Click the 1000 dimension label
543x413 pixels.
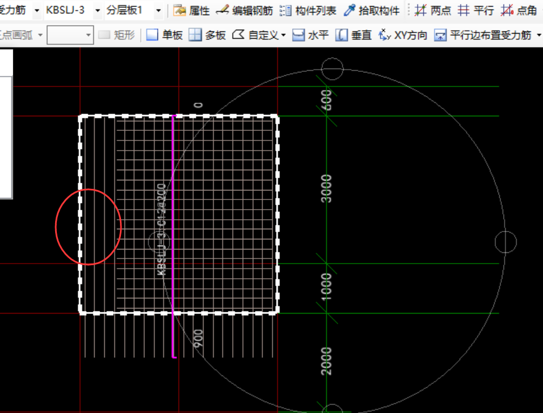tap(326, 287)
